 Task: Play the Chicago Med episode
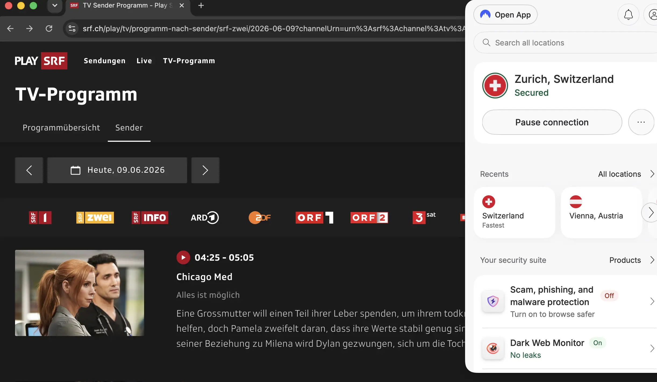click(x=183, y=257)
